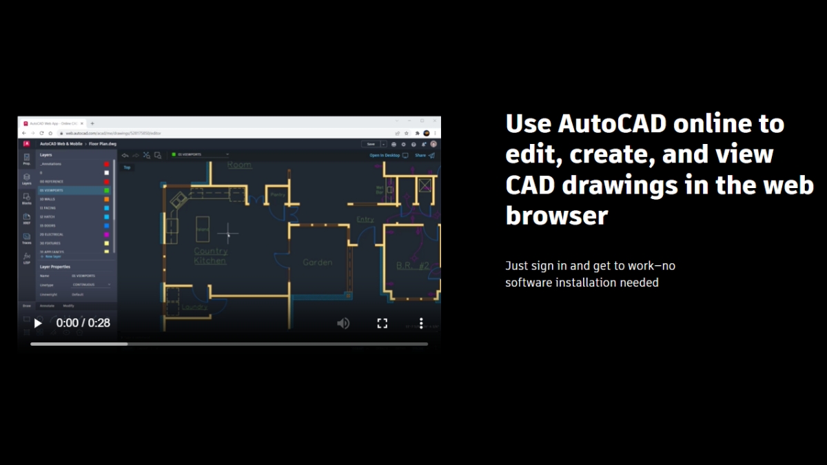
Task: Open the Prop. panel in the sidebar
Action: [x=26, y=158]
